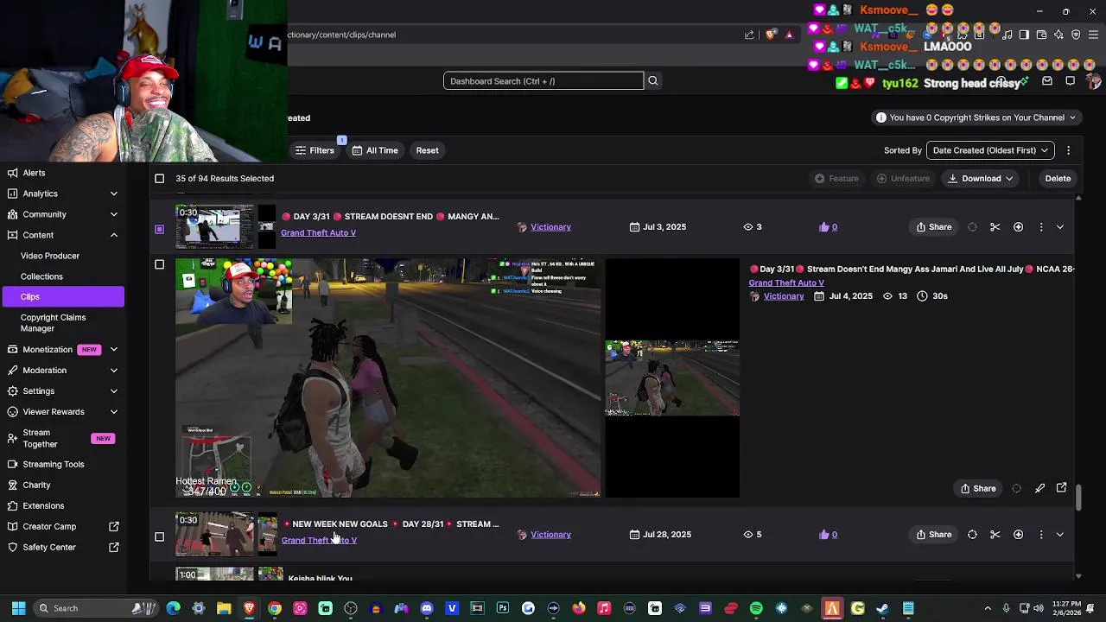Open Copyright Claims Manager

53,322
